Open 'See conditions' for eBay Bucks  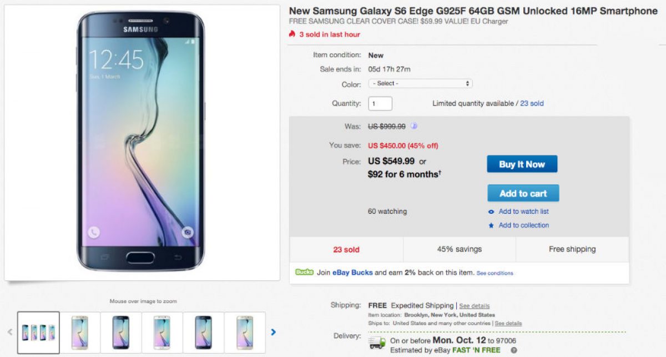tap(495, 273)
